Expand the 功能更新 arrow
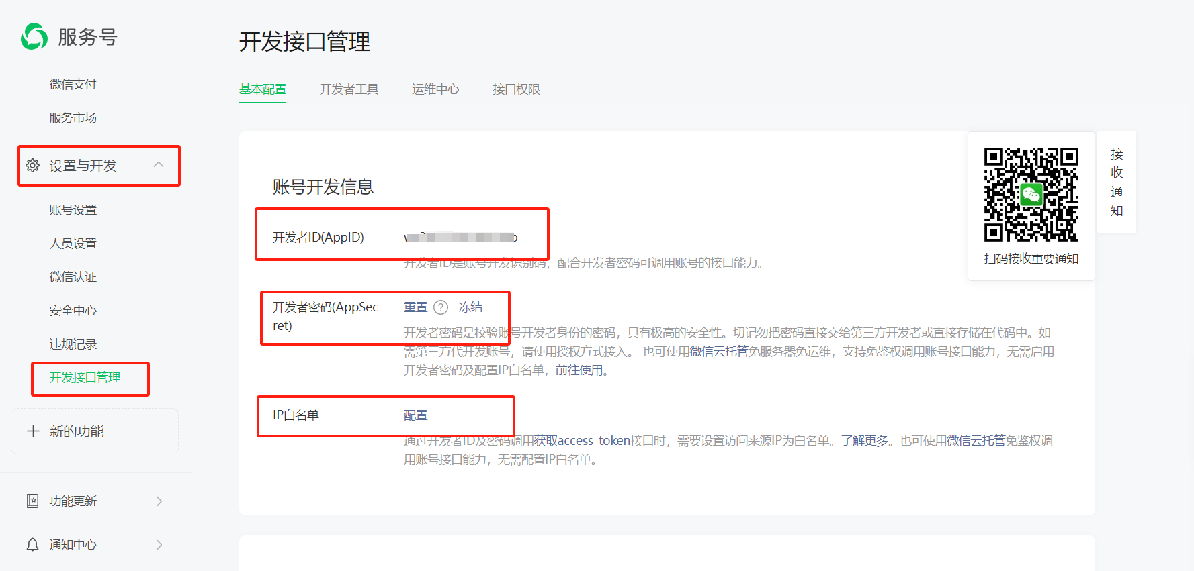The height and width of the screenshot is (571, 1194). pyautogui.click(x=159, y=501)
